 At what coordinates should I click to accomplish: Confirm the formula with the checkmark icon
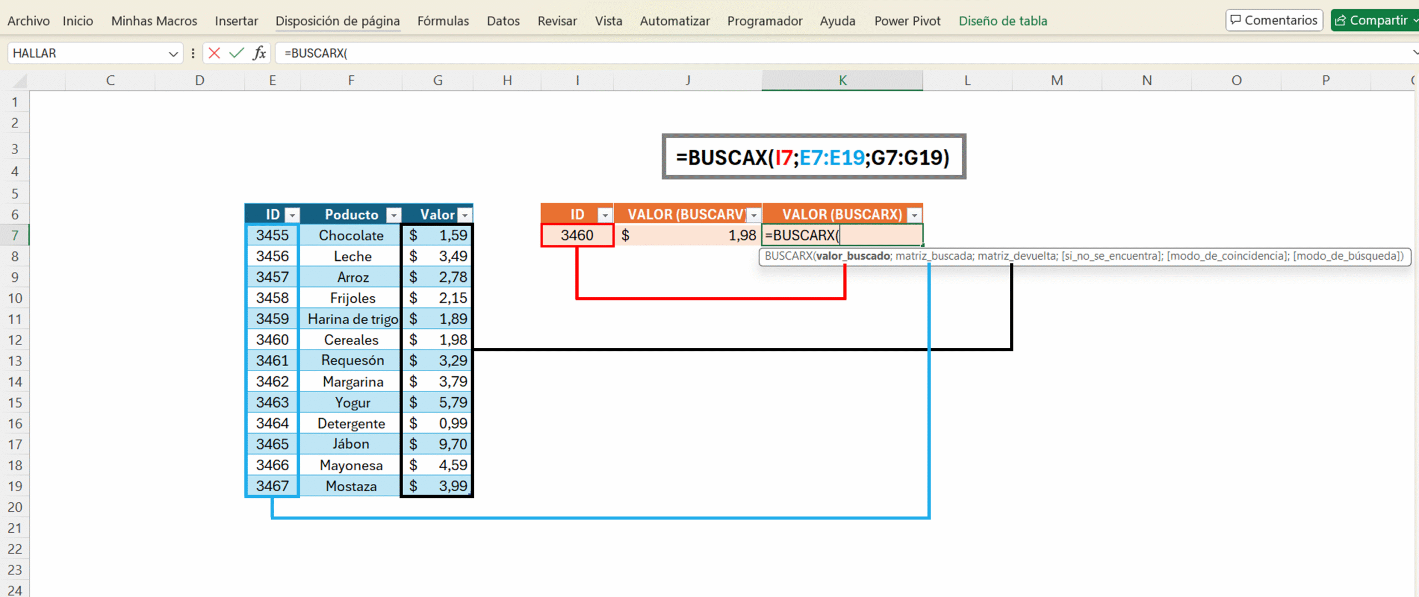pyautogui.click(x=237, y=53)
